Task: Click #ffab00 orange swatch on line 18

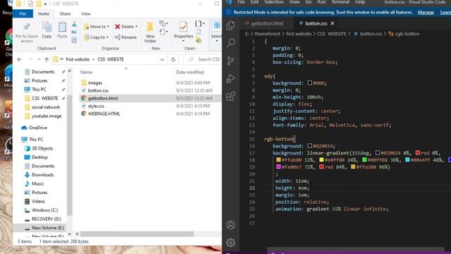Action: click(278, 160)
